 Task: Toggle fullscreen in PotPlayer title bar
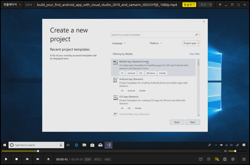(x=238, y=5)
